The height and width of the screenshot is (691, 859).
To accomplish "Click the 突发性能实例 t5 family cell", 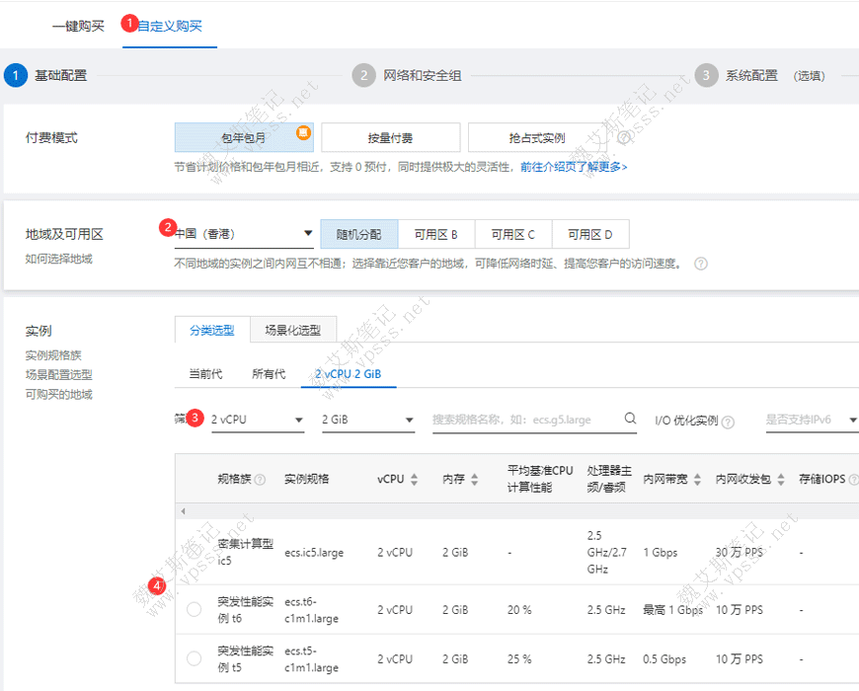I will [x=246, y=659].
